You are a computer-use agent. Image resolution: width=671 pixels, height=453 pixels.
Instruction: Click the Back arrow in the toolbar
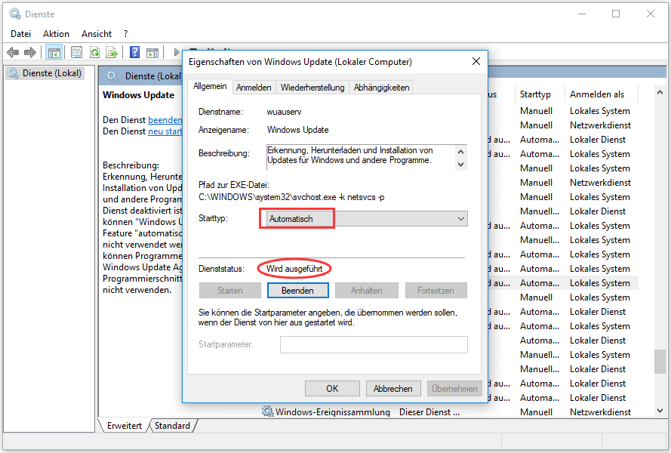[13, 53]
